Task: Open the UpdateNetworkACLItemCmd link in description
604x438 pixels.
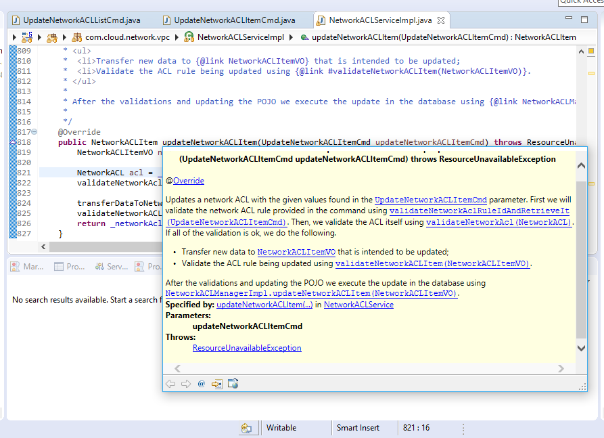Action: 431,200
